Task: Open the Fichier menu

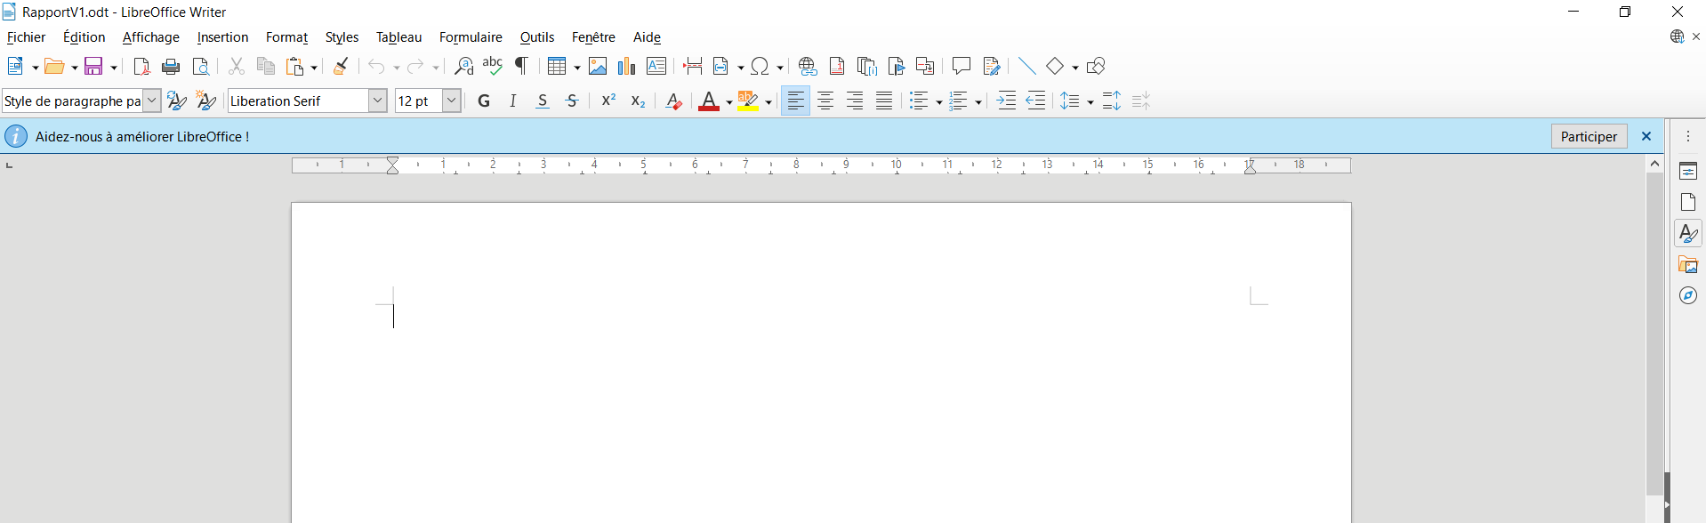Action: tap(26, 37)
